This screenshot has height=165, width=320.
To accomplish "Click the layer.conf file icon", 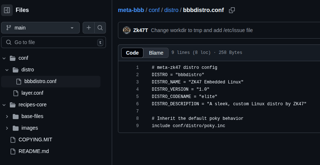I will pos(16,93).
